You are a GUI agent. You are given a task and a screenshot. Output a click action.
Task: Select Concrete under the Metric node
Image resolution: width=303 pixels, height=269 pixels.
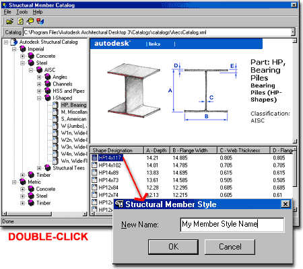(46, 189)
